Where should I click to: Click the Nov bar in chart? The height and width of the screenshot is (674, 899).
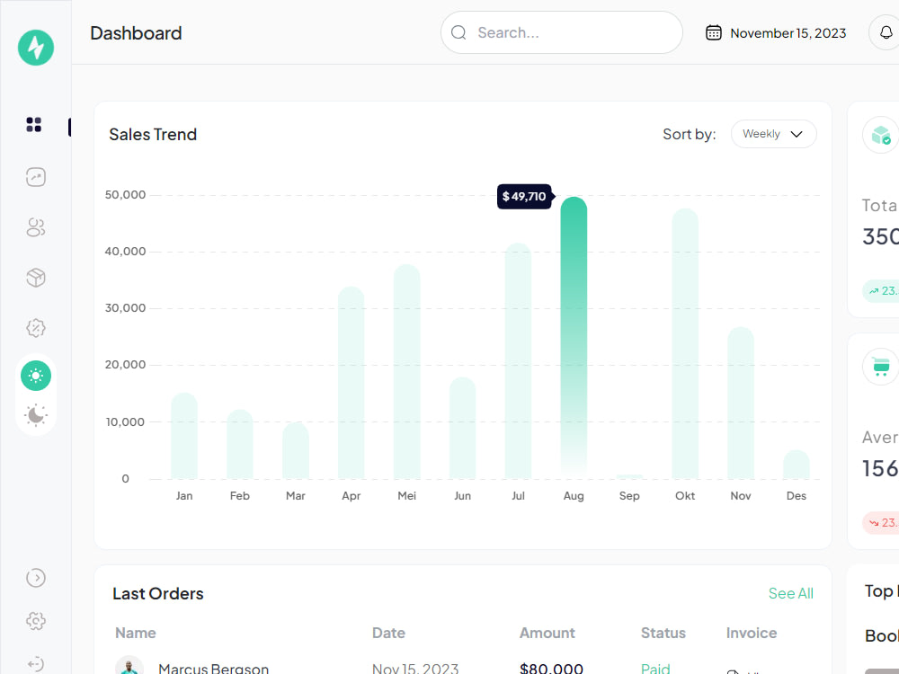[740, 403]
